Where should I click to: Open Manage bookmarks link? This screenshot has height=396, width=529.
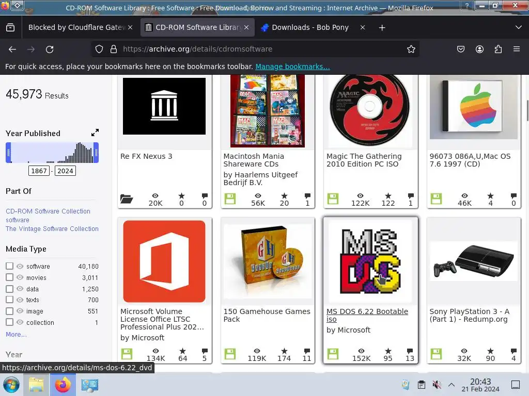pos(292,67)
